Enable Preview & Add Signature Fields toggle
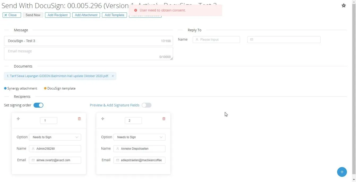Screen dimensions: 356x182 [x=146, y=105]
